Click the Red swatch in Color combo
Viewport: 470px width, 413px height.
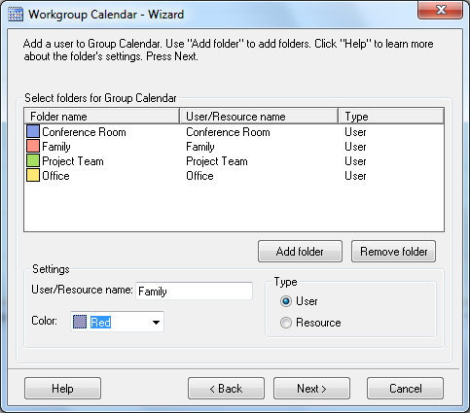pyautogui.click(x=80, y=322)
